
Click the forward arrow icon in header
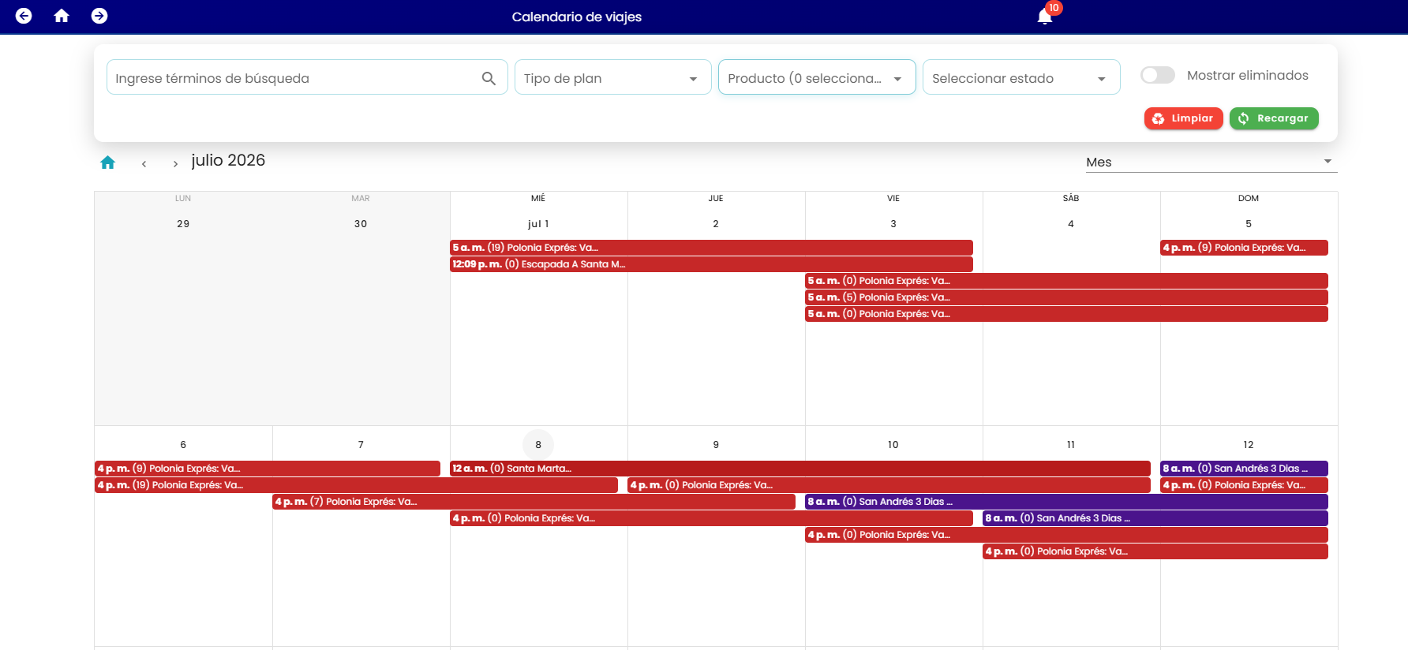click(x=99, y=16)
